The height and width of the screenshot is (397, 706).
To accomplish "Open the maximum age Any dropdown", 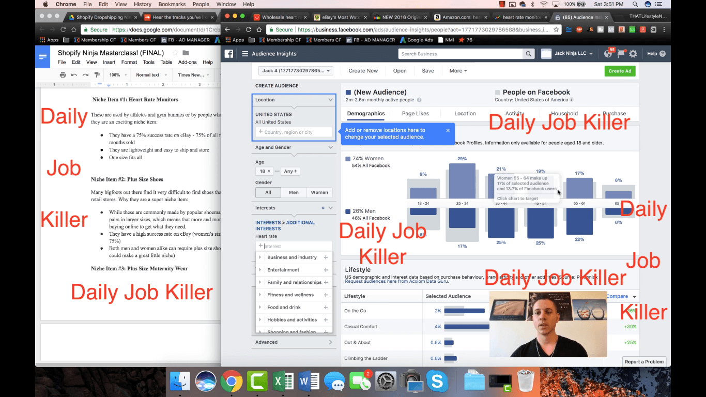I will [290, 171].
